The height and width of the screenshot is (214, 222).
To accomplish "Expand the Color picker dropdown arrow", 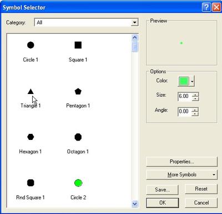I will coord(192,81).
